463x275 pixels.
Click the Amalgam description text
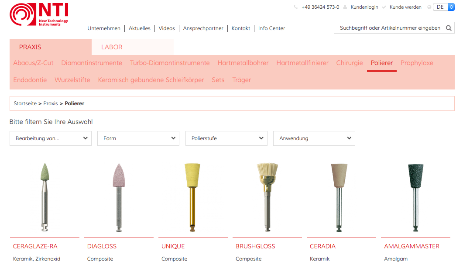pyautogui.click(x=396, y=259)
